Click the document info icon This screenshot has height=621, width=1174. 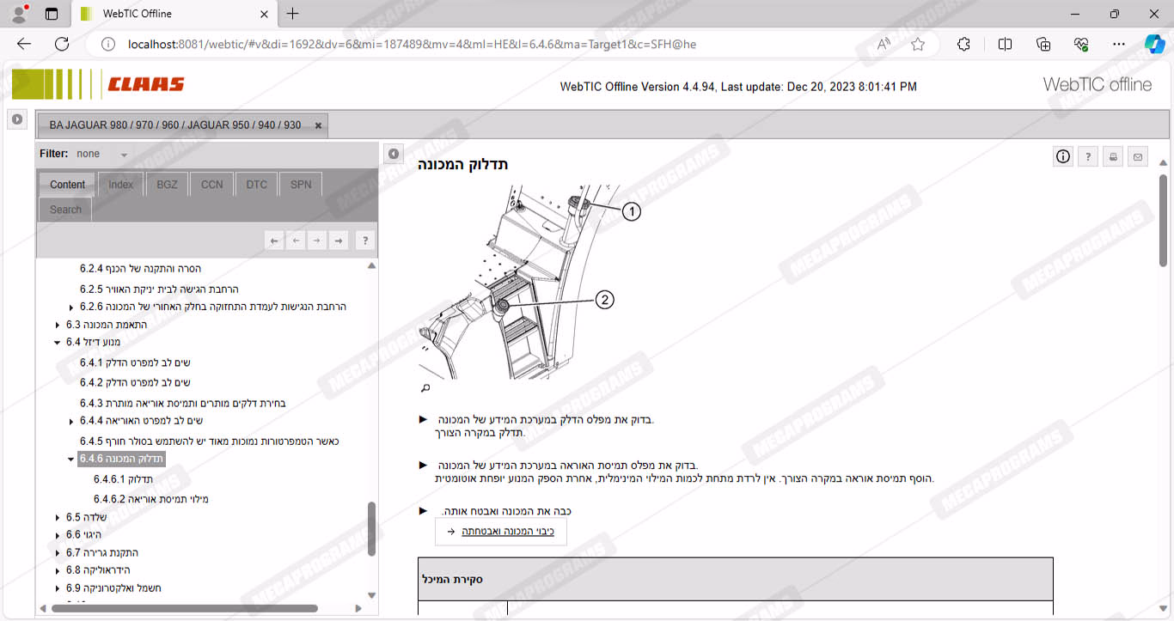pyautogui.click(x=1063, y=156)
